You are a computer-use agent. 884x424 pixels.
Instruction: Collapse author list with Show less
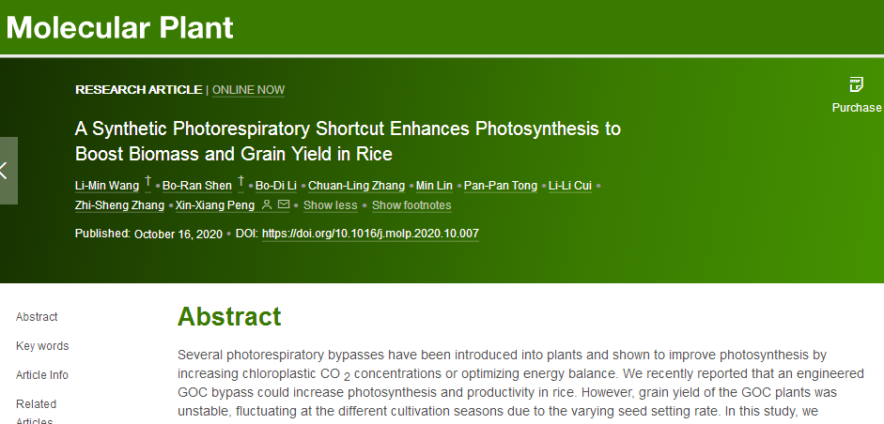pyautogui.click(x=330, y=205)
